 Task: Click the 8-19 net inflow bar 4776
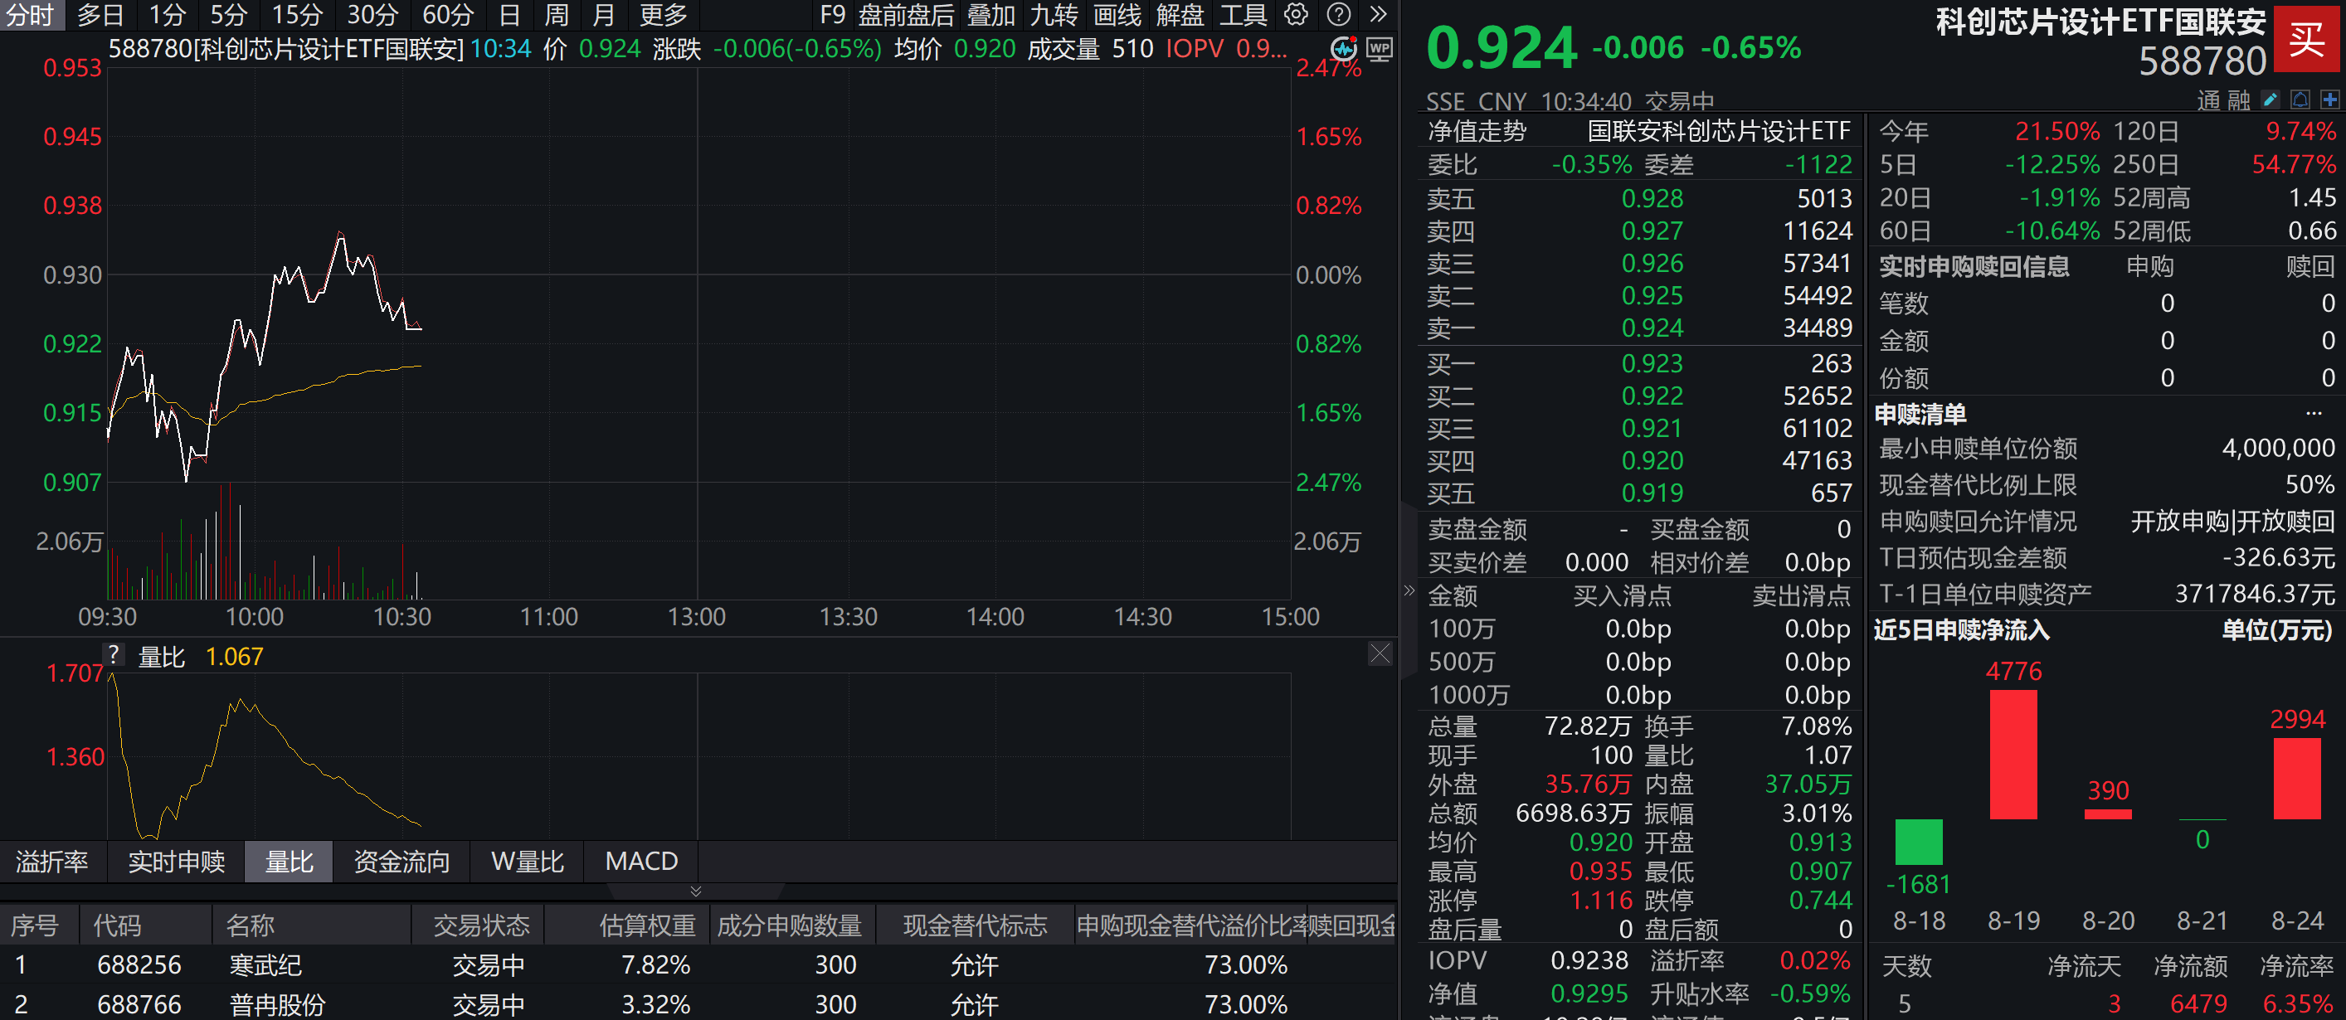coord(2013,754)
